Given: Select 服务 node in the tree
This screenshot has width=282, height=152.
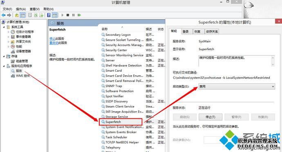Looking at the screenshot, I should pyautogui.click(x=19, y=71).
